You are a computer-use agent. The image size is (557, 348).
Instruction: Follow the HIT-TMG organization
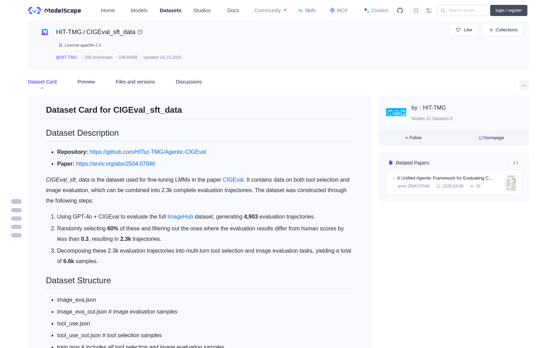pos(413,138)
